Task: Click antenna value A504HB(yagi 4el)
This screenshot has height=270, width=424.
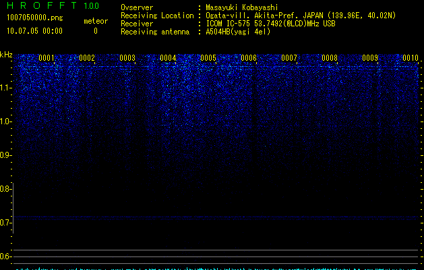Action: [238, 32]
